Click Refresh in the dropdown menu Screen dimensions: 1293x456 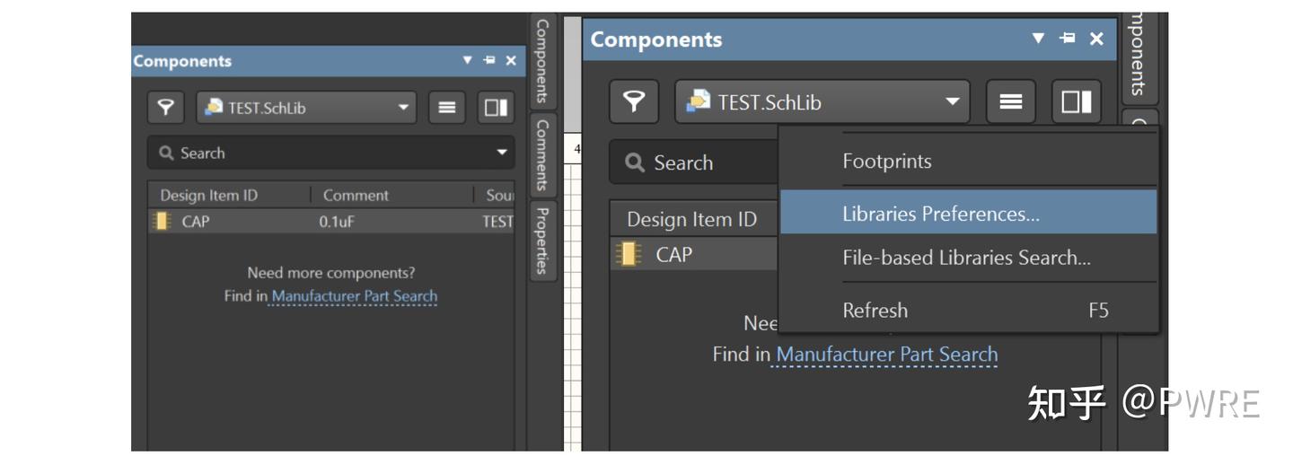875,311
